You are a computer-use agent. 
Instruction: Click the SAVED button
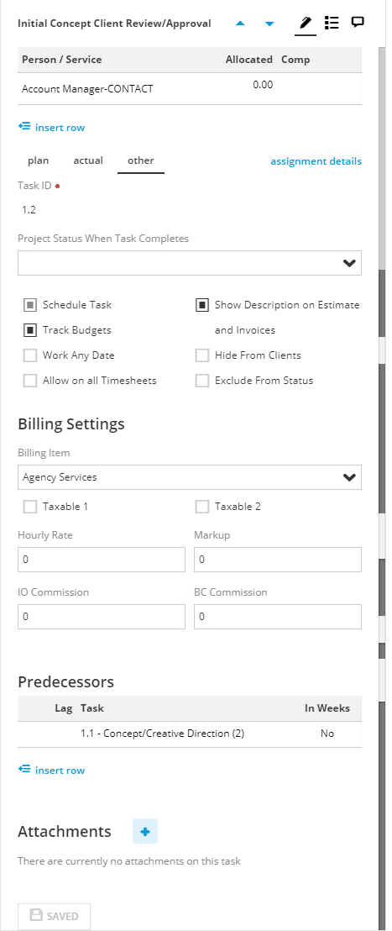coord(54,916)
